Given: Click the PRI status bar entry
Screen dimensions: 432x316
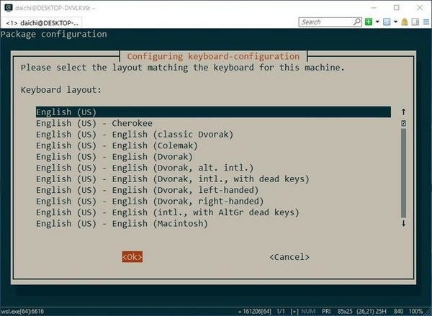Looking at the screenshot, I should [x=326, y=312].
